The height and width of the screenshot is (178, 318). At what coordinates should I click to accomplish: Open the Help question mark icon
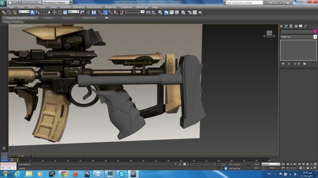pos(287,3)
